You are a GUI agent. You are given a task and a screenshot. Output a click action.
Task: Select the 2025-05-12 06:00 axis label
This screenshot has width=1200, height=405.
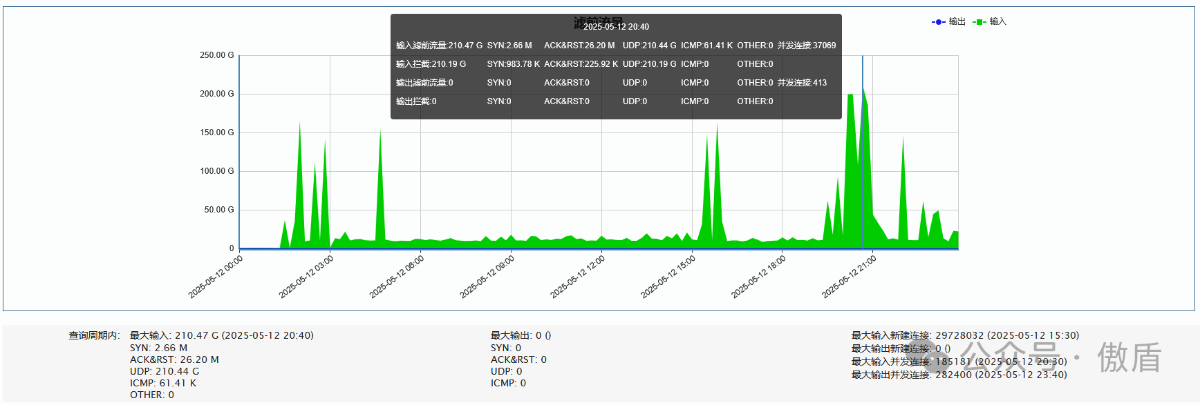(397, 277)
